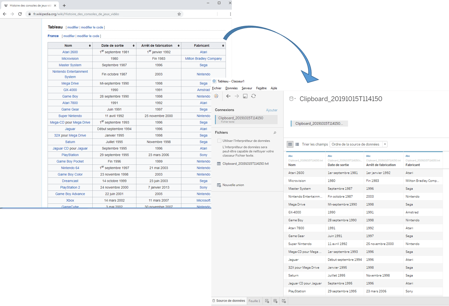This screenshot has height=306, width=449.
Task: Click Abc type icon on Arrêt de fabrication column
Action: (368, 156)
